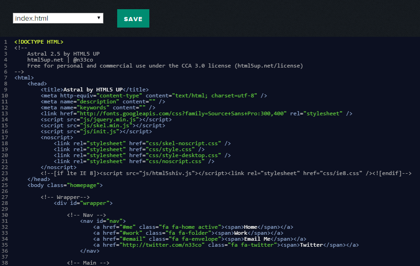
Task: Click the closing head tag
Action: tap(39, 179)
